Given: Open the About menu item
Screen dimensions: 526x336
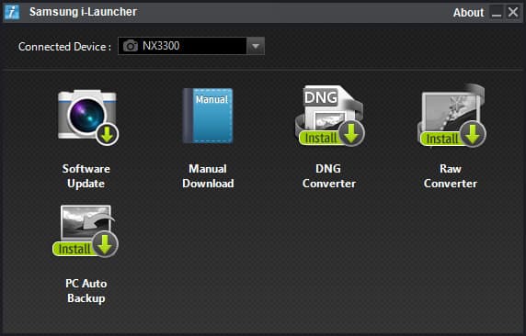Looking at the screenshot, I should coord(468,13).
